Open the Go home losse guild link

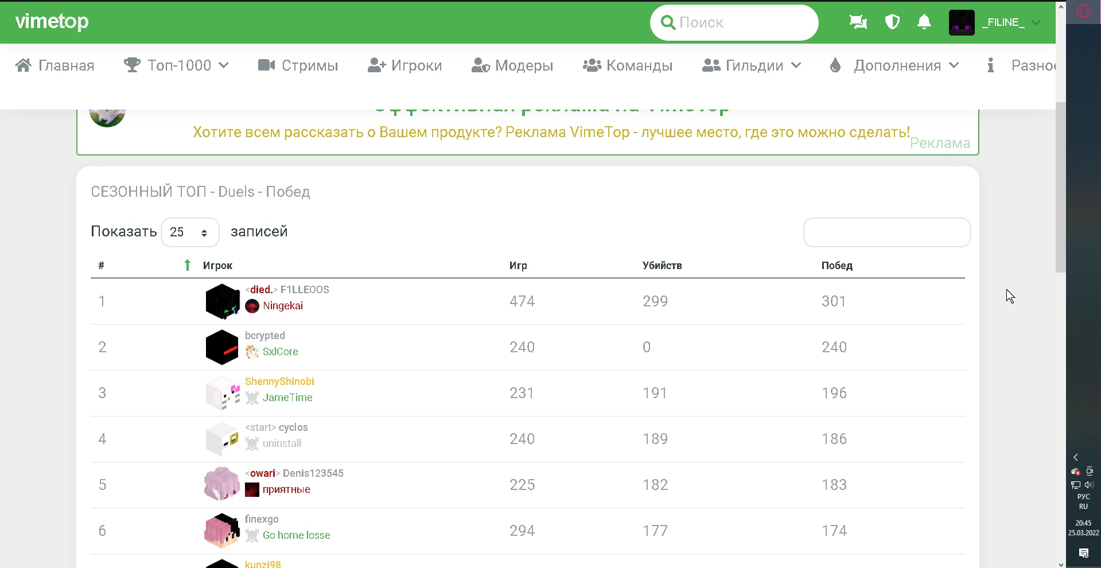coord(296,535)
